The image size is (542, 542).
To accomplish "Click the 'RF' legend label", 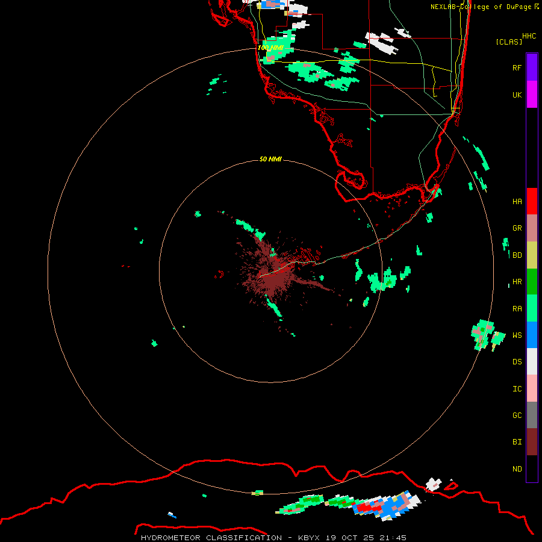I will pos(517,67).
